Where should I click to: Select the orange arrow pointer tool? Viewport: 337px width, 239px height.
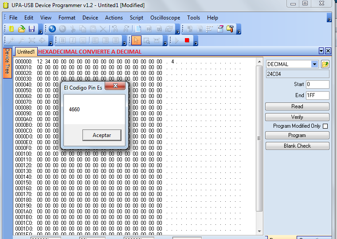(136, 40)
